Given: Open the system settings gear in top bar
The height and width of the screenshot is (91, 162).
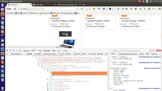Looking at the screenshot, I should tap(160, 2).
